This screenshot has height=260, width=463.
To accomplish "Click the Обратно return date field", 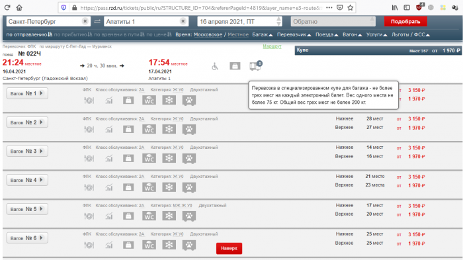I will pos(333,21).
